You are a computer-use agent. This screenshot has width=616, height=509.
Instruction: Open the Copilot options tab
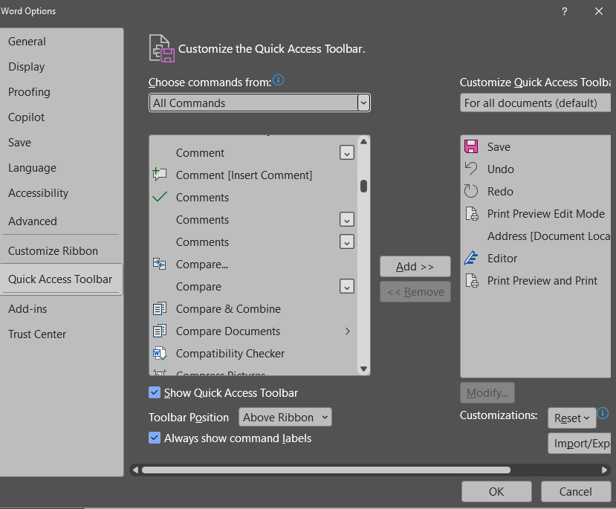point(62,117)
